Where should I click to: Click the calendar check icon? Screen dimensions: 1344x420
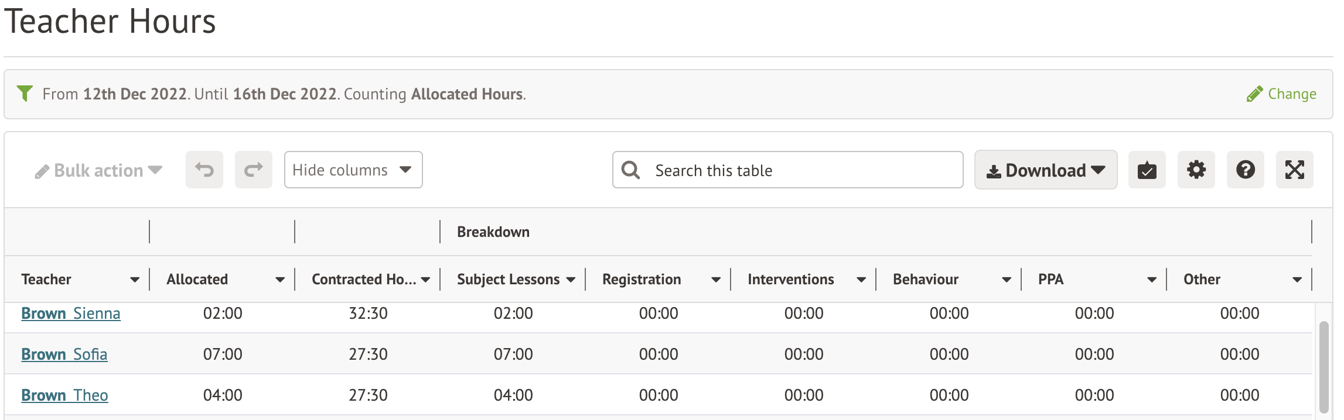tap(1147, 170)
